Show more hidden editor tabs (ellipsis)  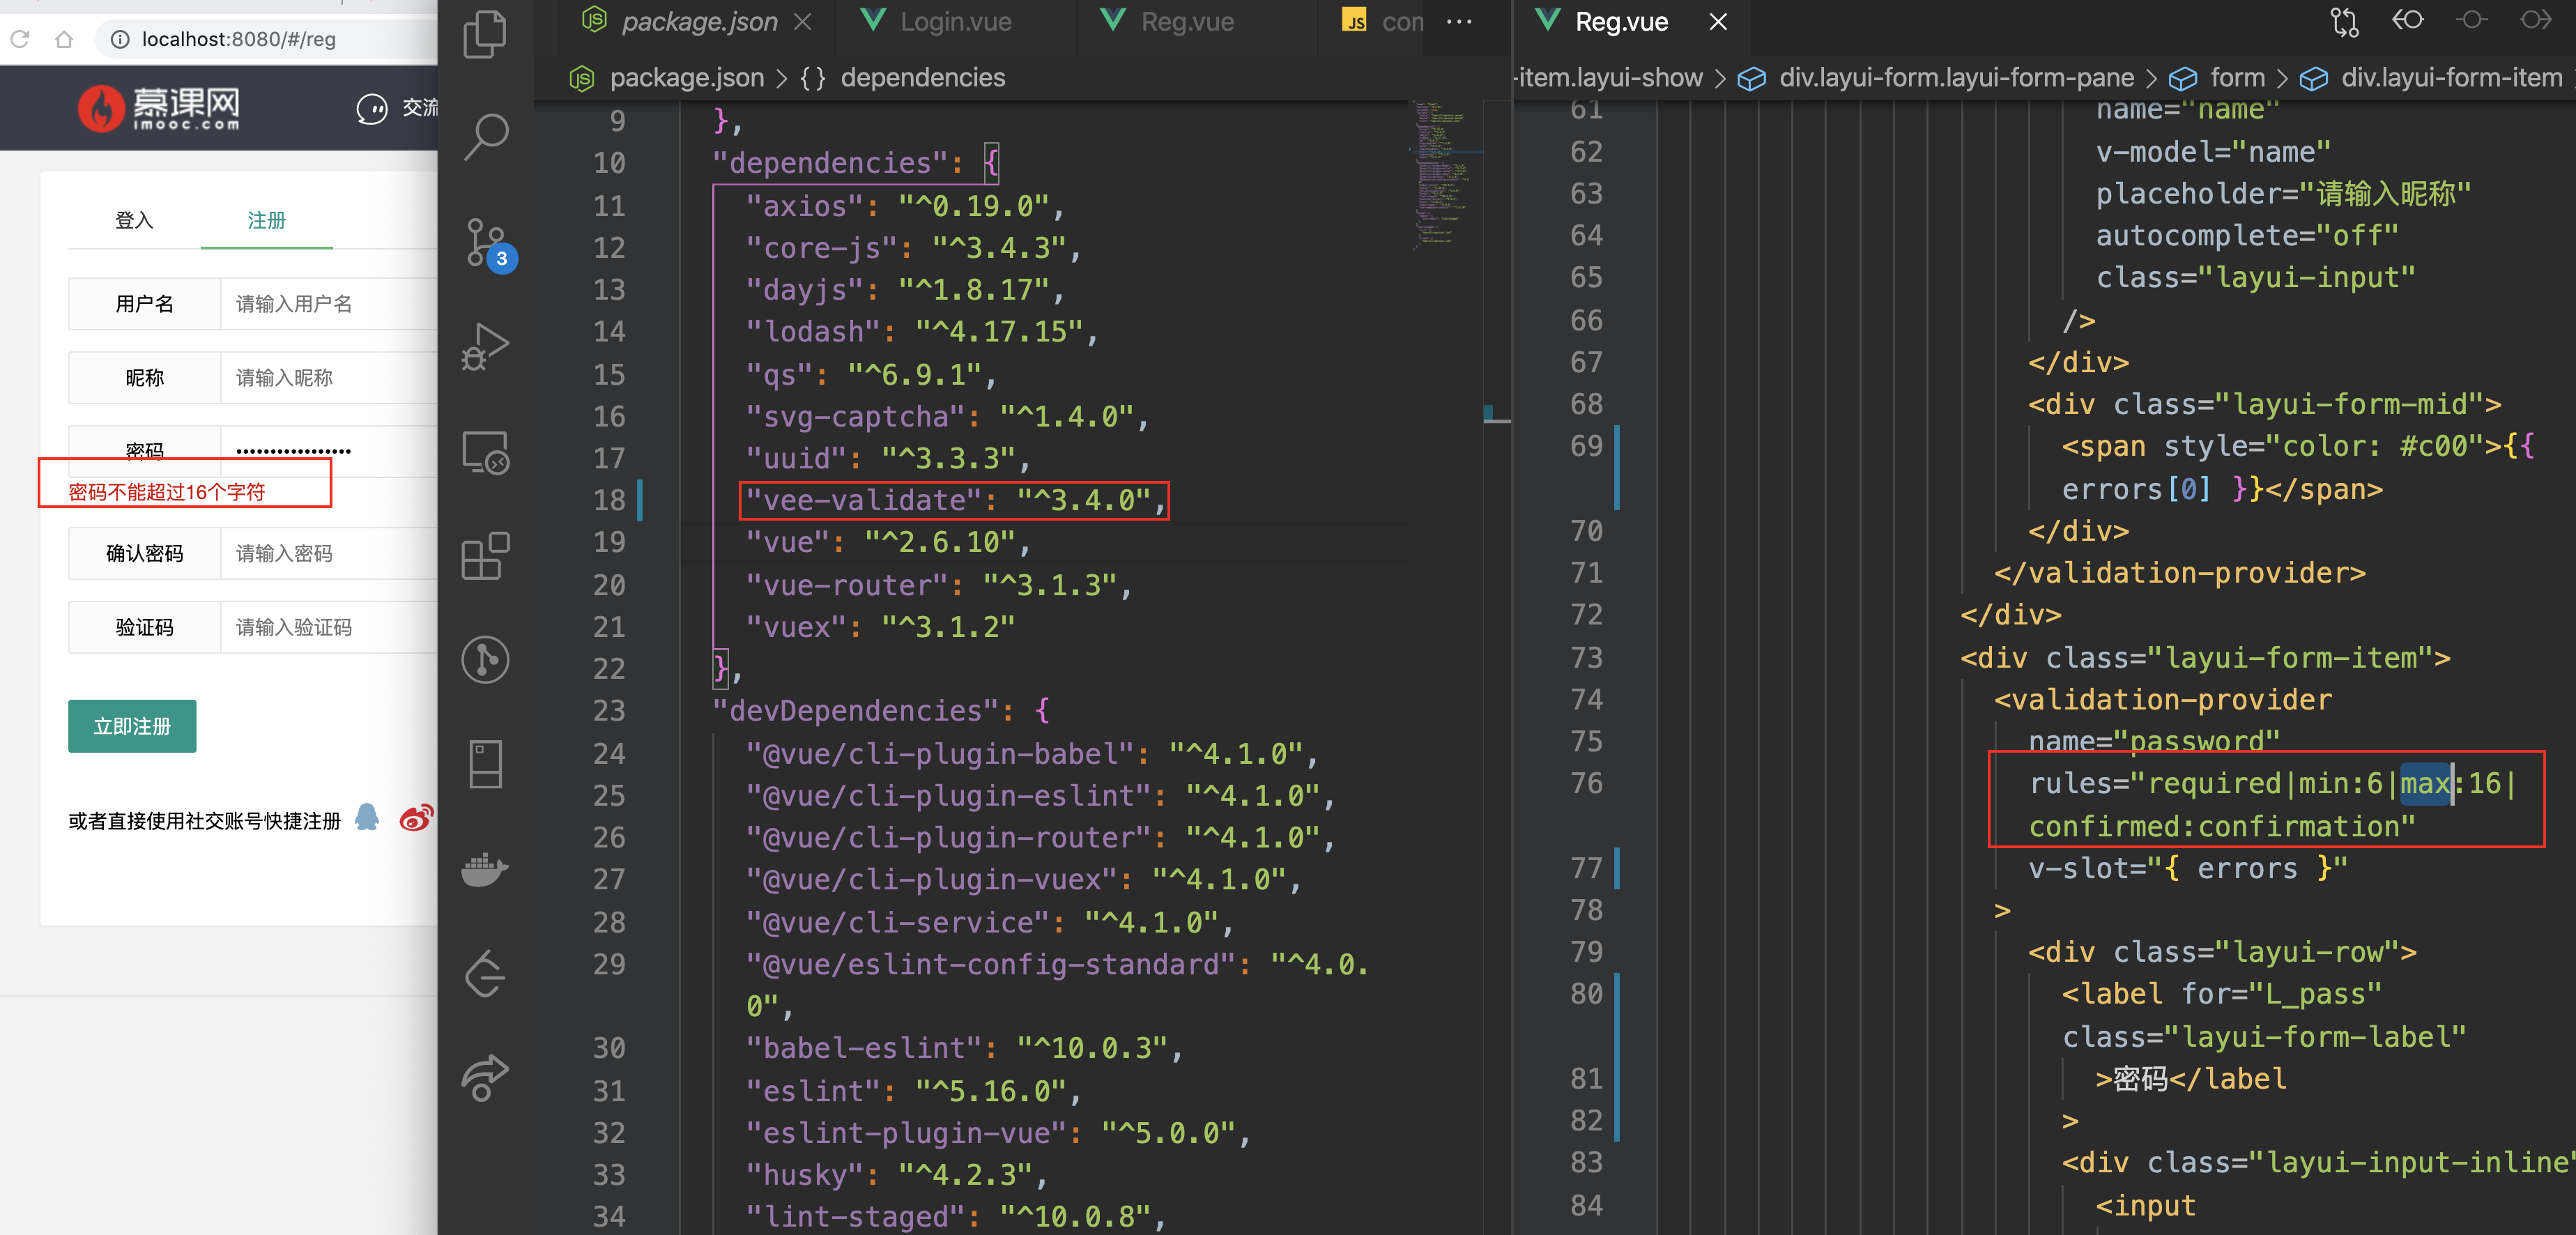point(1459,21)
